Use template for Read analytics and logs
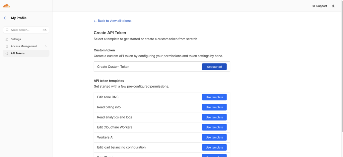 (214, 117)
